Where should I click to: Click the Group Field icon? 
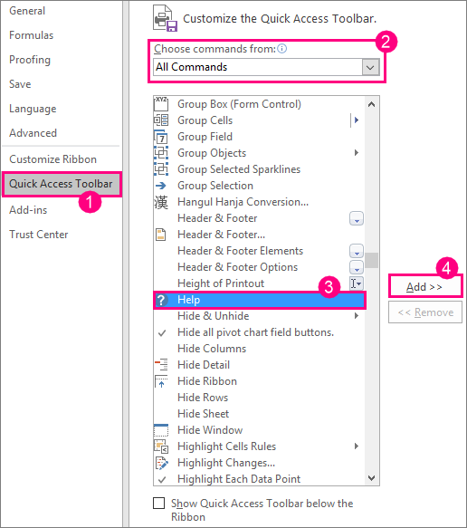(161, 137)
